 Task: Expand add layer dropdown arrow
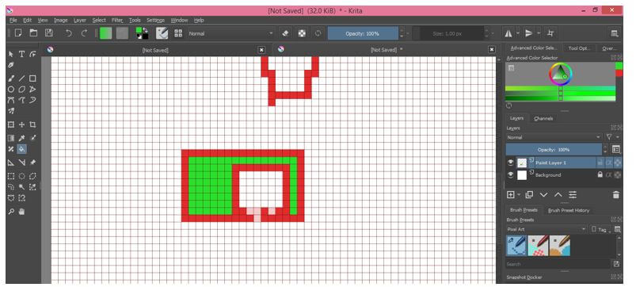[519, 195]
